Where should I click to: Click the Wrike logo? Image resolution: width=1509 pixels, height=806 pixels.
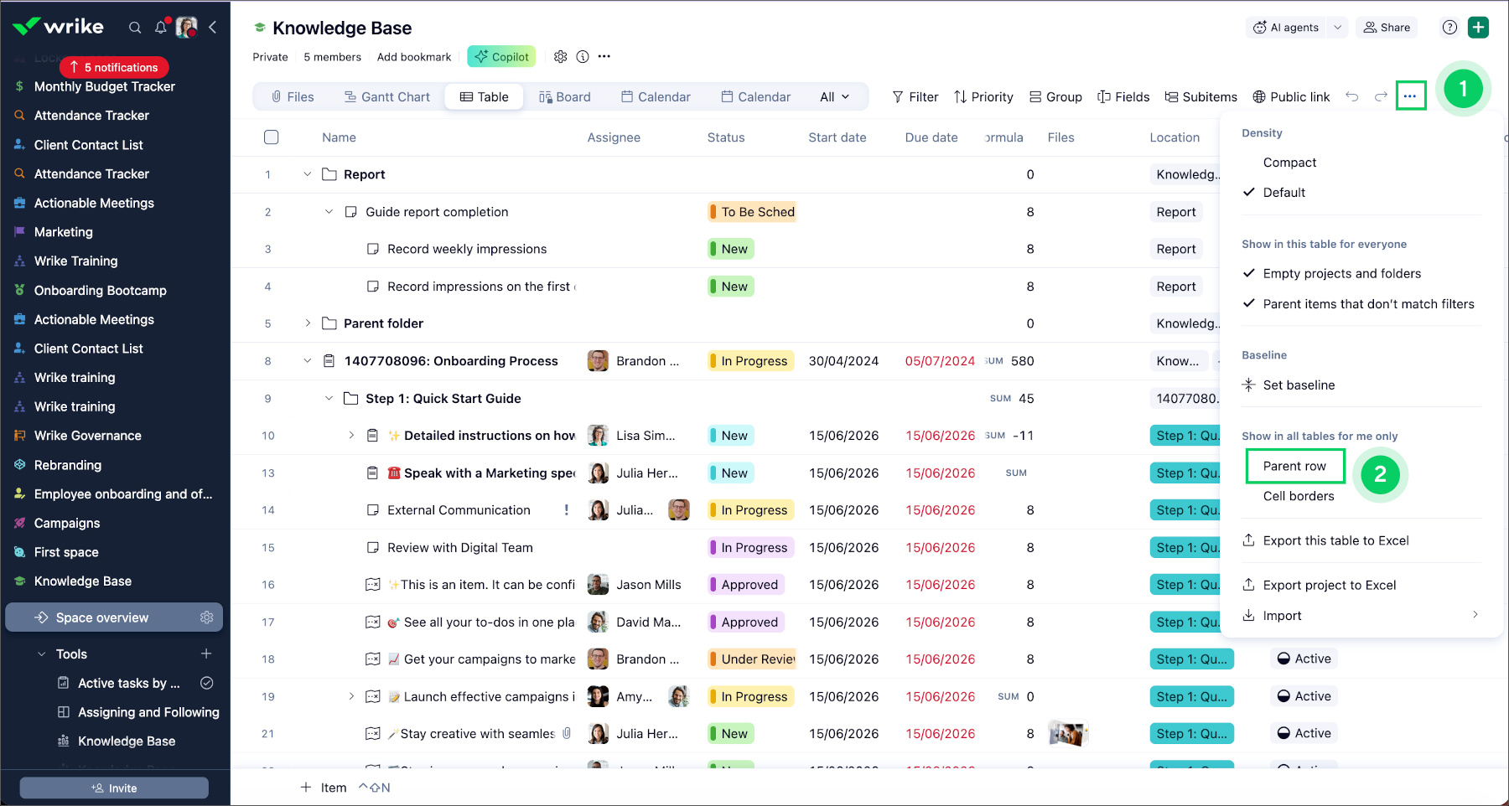[x=59, y=27]
